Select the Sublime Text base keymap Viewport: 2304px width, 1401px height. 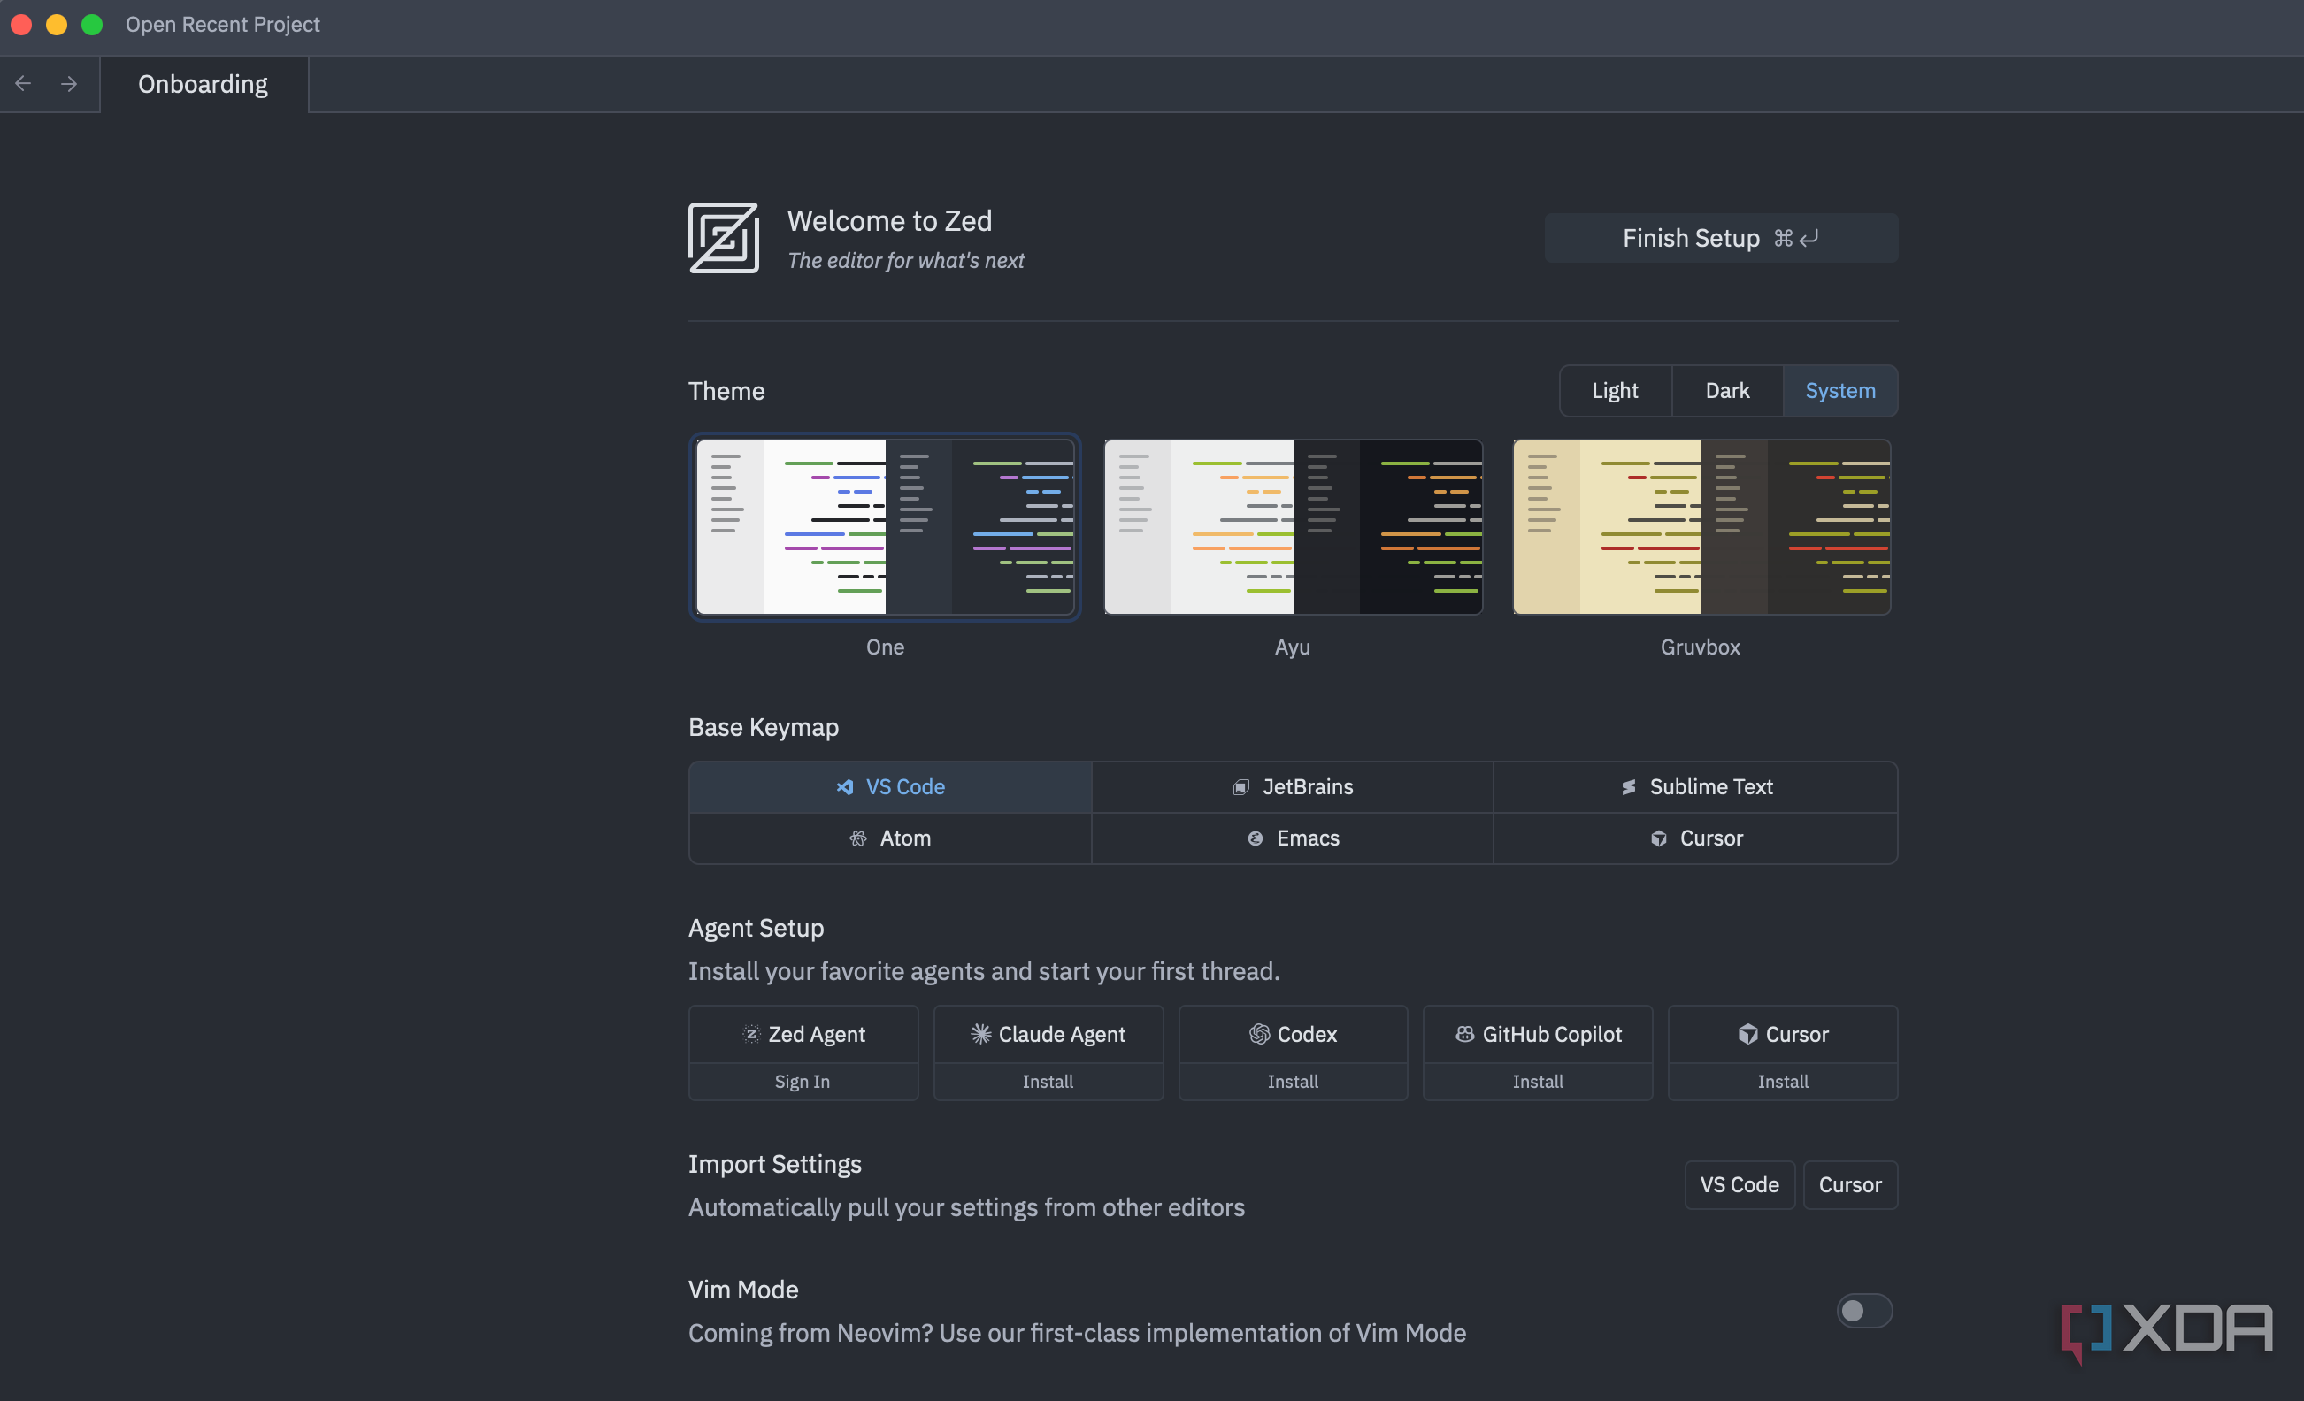[x=1695, y=787]
